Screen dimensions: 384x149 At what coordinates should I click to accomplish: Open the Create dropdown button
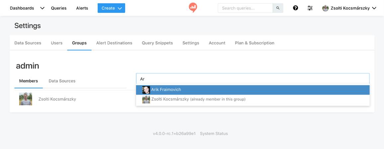pyautogui.click(x=111, y=8)
